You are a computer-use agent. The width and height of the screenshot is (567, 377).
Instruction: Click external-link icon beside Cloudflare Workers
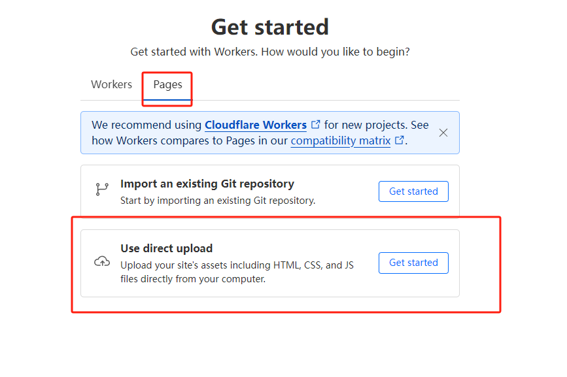316,123
